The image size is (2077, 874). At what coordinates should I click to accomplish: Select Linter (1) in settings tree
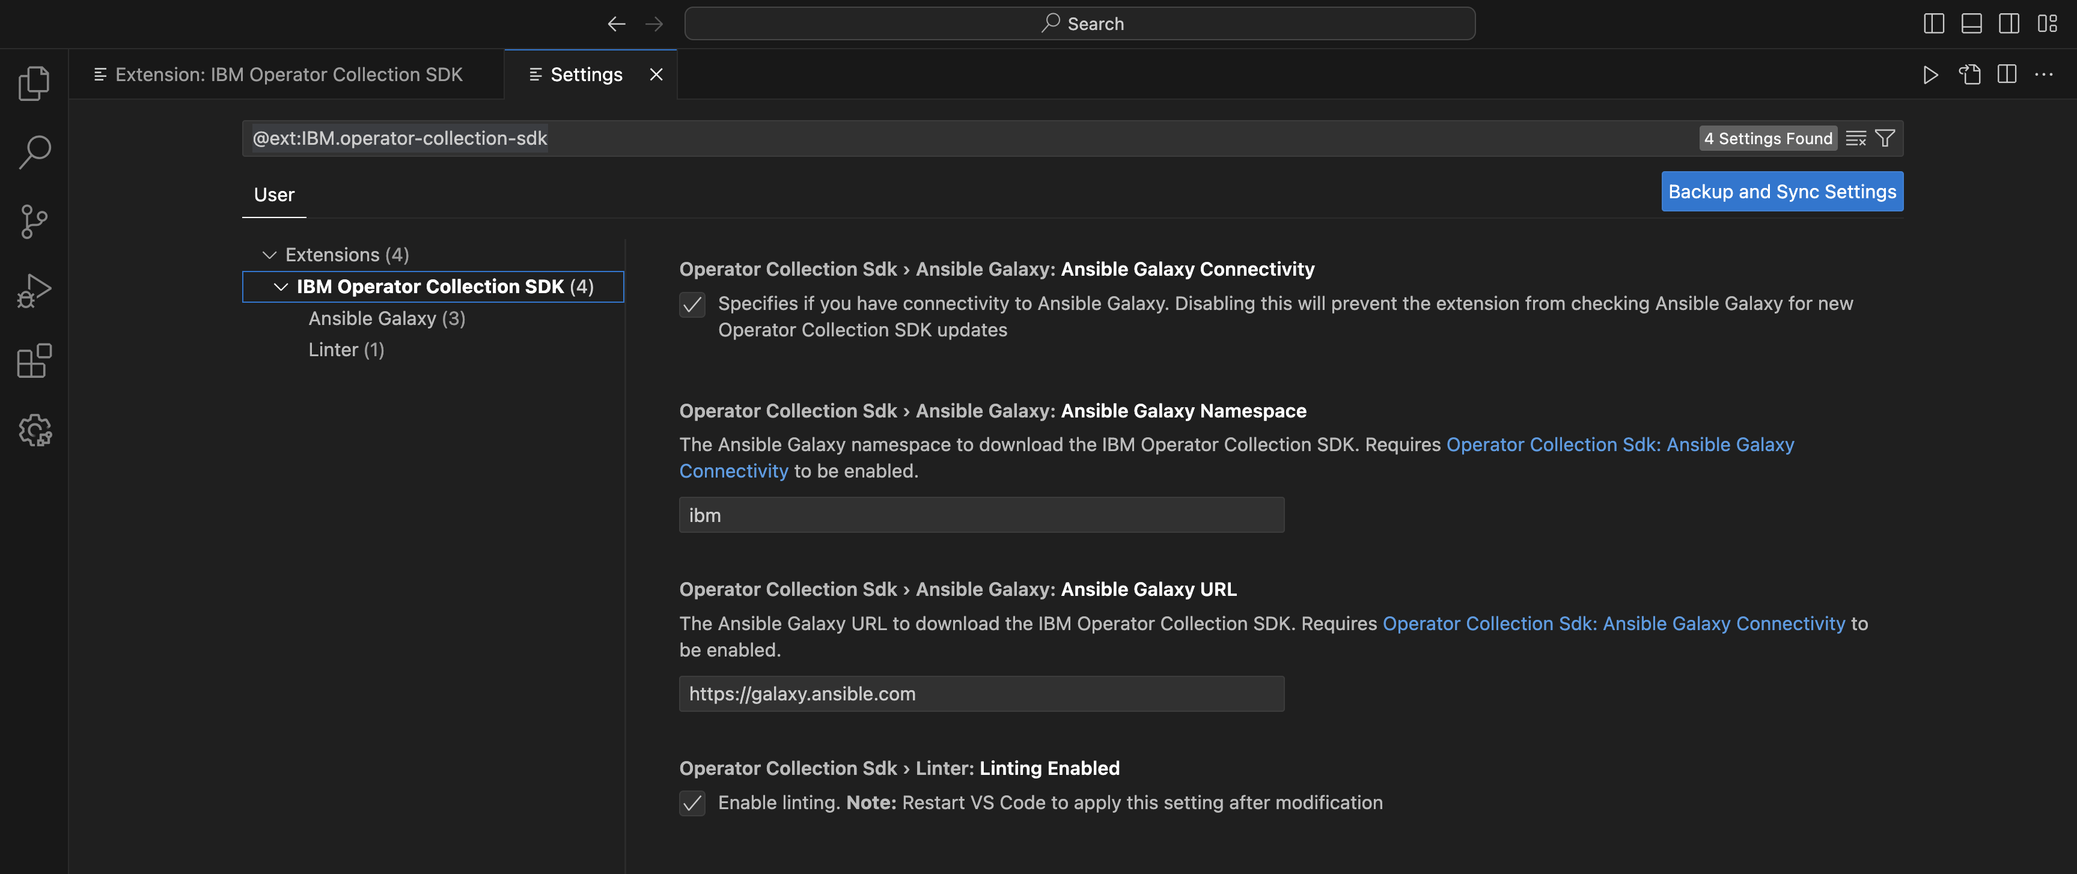(346, 350)
